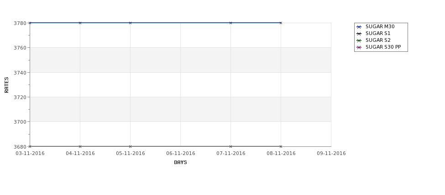Select the SUGAR M30 legend label
The image size is (445, 195).
click(x=380, y=27)
